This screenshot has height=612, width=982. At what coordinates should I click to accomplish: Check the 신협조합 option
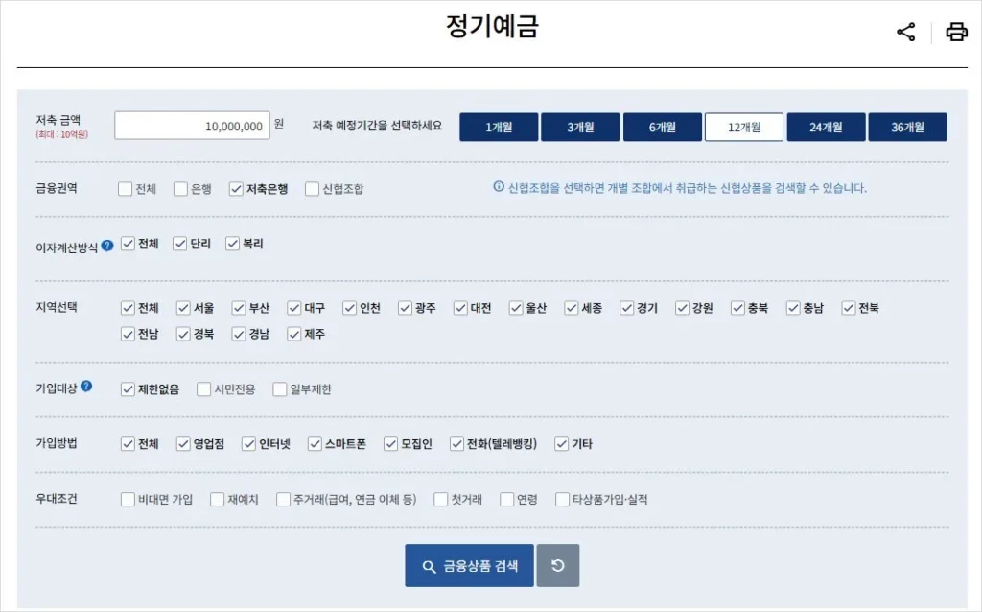(312, 189)
